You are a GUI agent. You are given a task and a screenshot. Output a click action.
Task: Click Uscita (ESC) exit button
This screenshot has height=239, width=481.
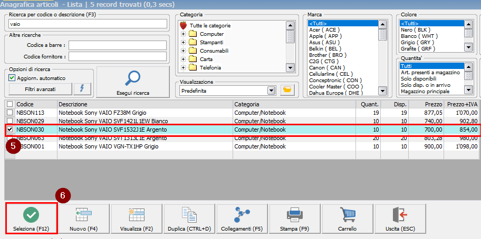(400, 219)
